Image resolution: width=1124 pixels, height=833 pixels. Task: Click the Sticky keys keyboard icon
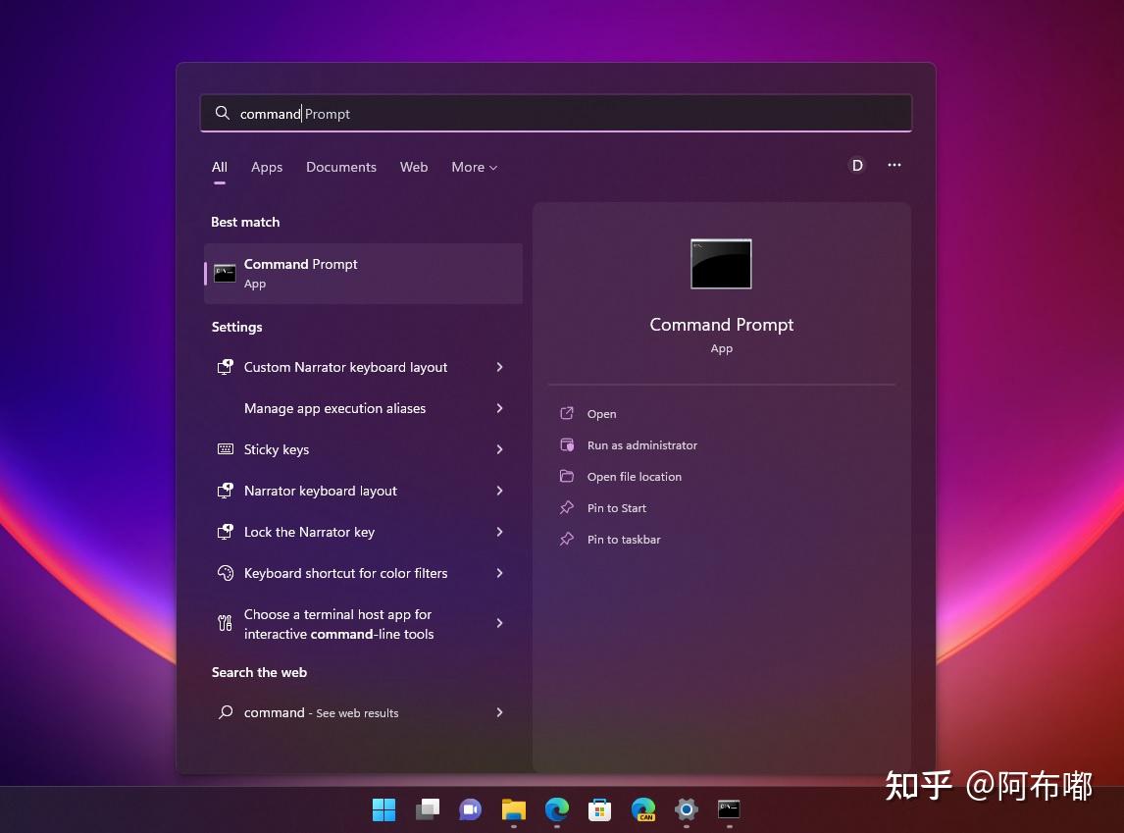225,449
